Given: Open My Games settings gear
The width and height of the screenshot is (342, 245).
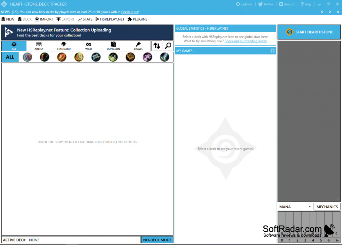Looking at the screenshot, I should coord(272,51).
